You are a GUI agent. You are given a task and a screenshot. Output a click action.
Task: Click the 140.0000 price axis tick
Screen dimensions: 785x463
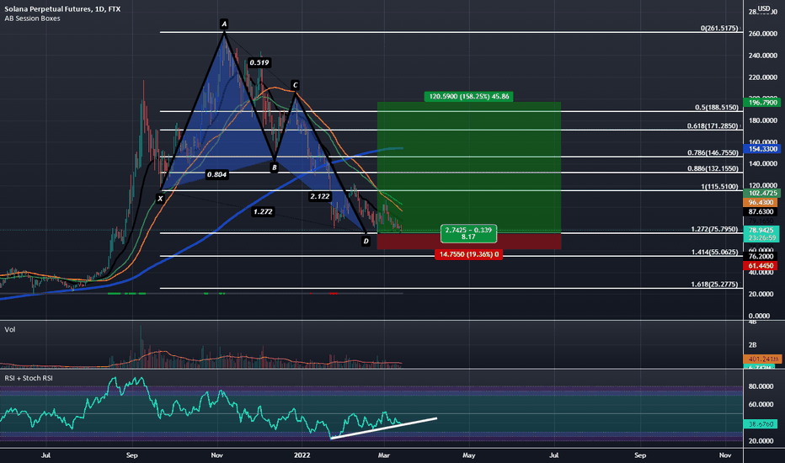coord(762,163)
